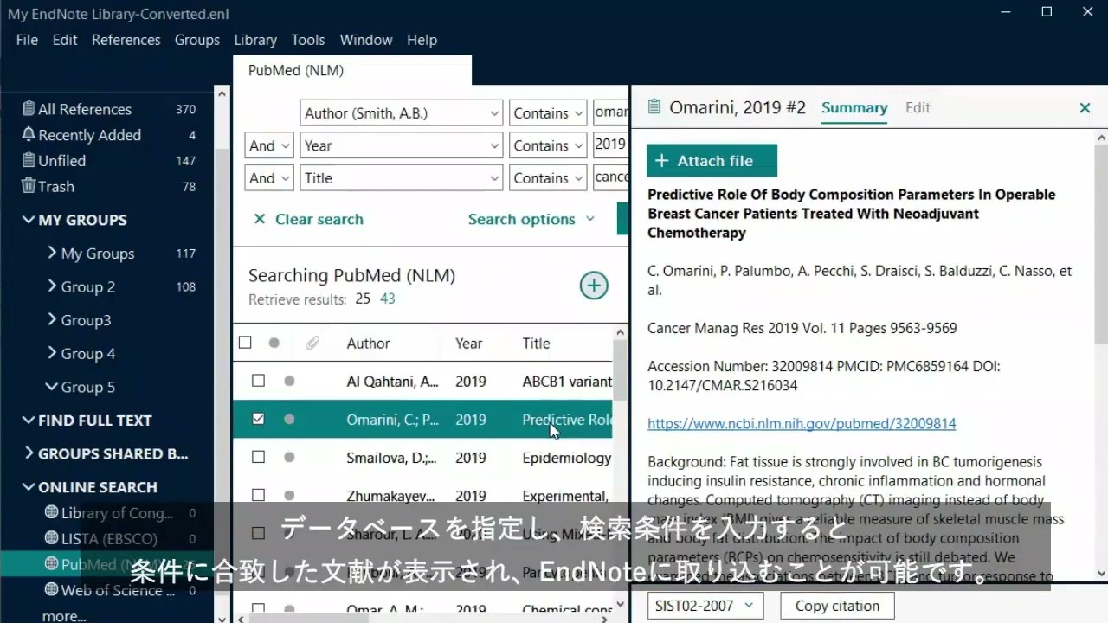
Task: Click read-status dot for Omarini row
Action: pos(289,420)
